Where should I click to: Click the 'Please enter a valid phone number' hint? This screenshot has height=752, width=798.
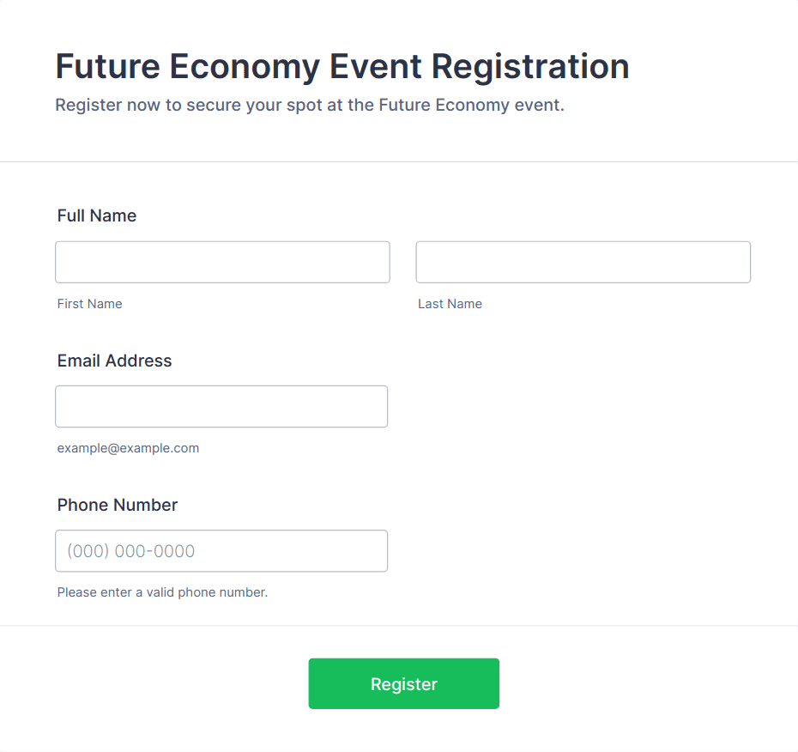coord(162,592)
